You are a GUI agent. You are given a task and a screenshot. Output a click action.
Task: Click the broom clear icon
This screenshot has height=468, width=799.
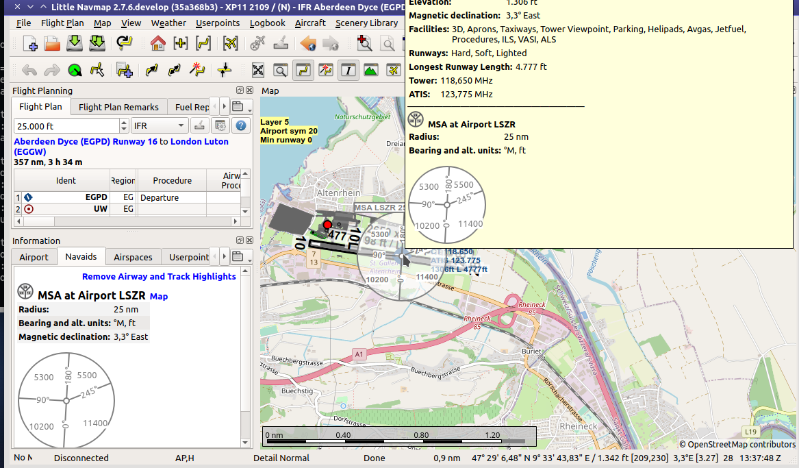(280, 43)
